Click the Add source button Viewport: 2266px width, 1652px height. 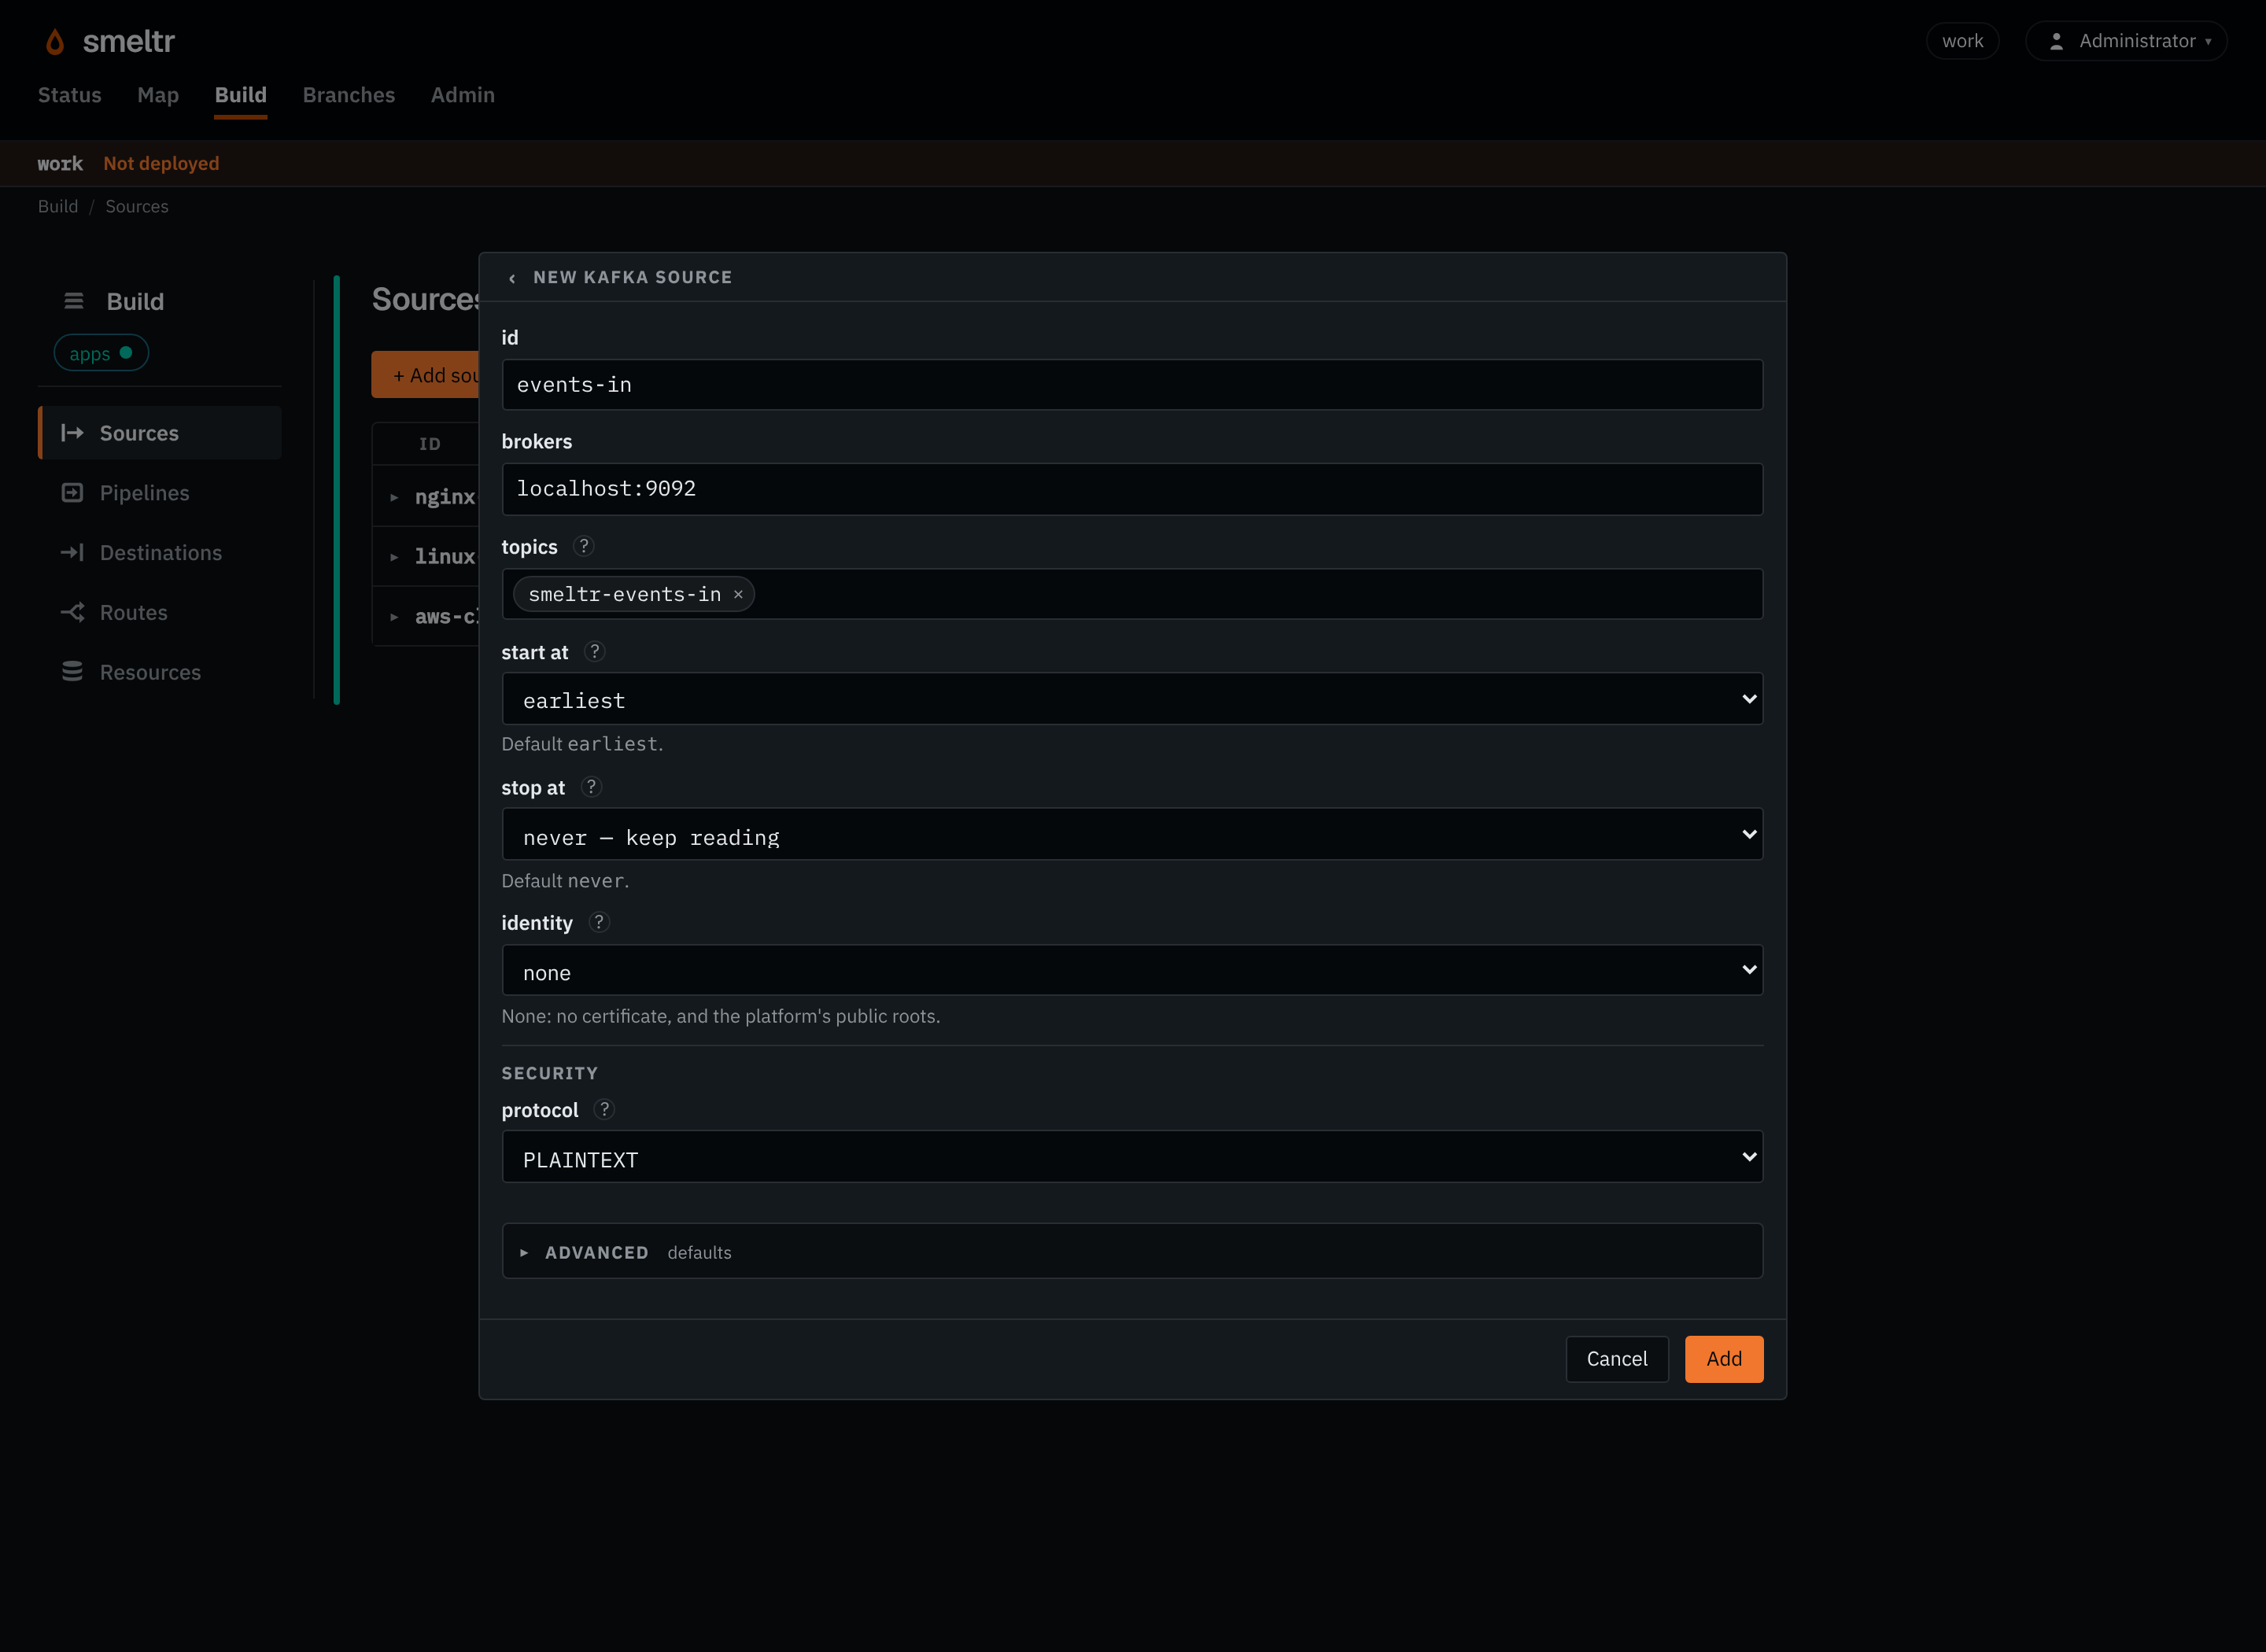pyautogui.click(x=426, y=375)
